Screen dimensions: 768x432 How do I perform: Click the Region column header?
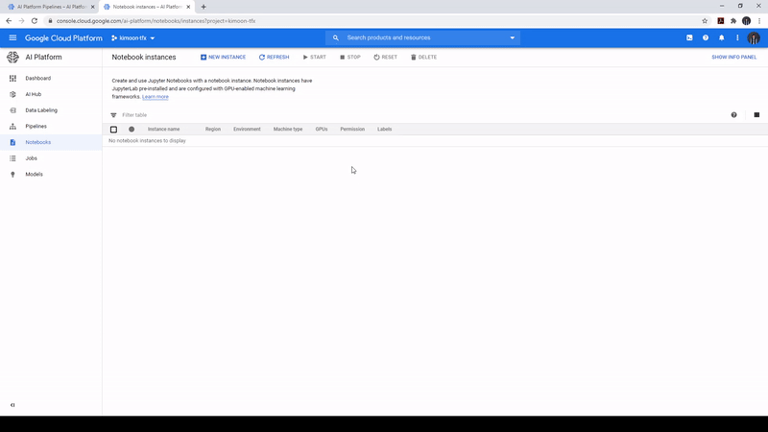(x=212, y=130)
